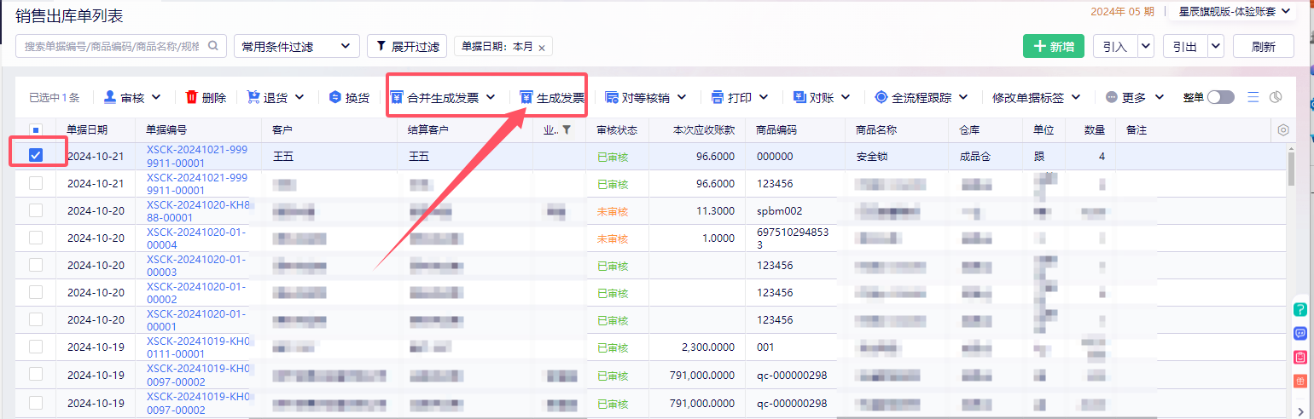Image resolution: width=1314 pixels, height=419 pixels.
Task: Click the 生成发票 invoice icon
Action: pos(526,97)
